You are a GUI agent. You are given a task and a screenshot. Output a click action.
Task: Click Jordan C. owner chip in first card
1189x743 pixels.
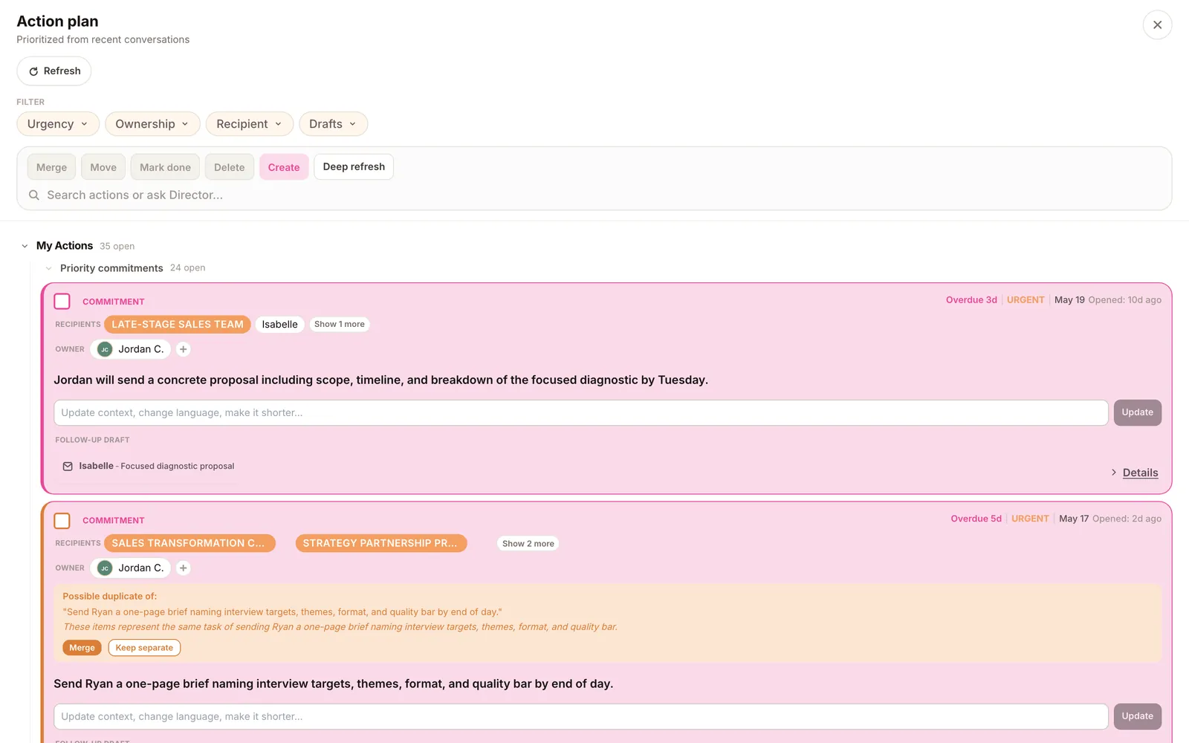(131, 349)
